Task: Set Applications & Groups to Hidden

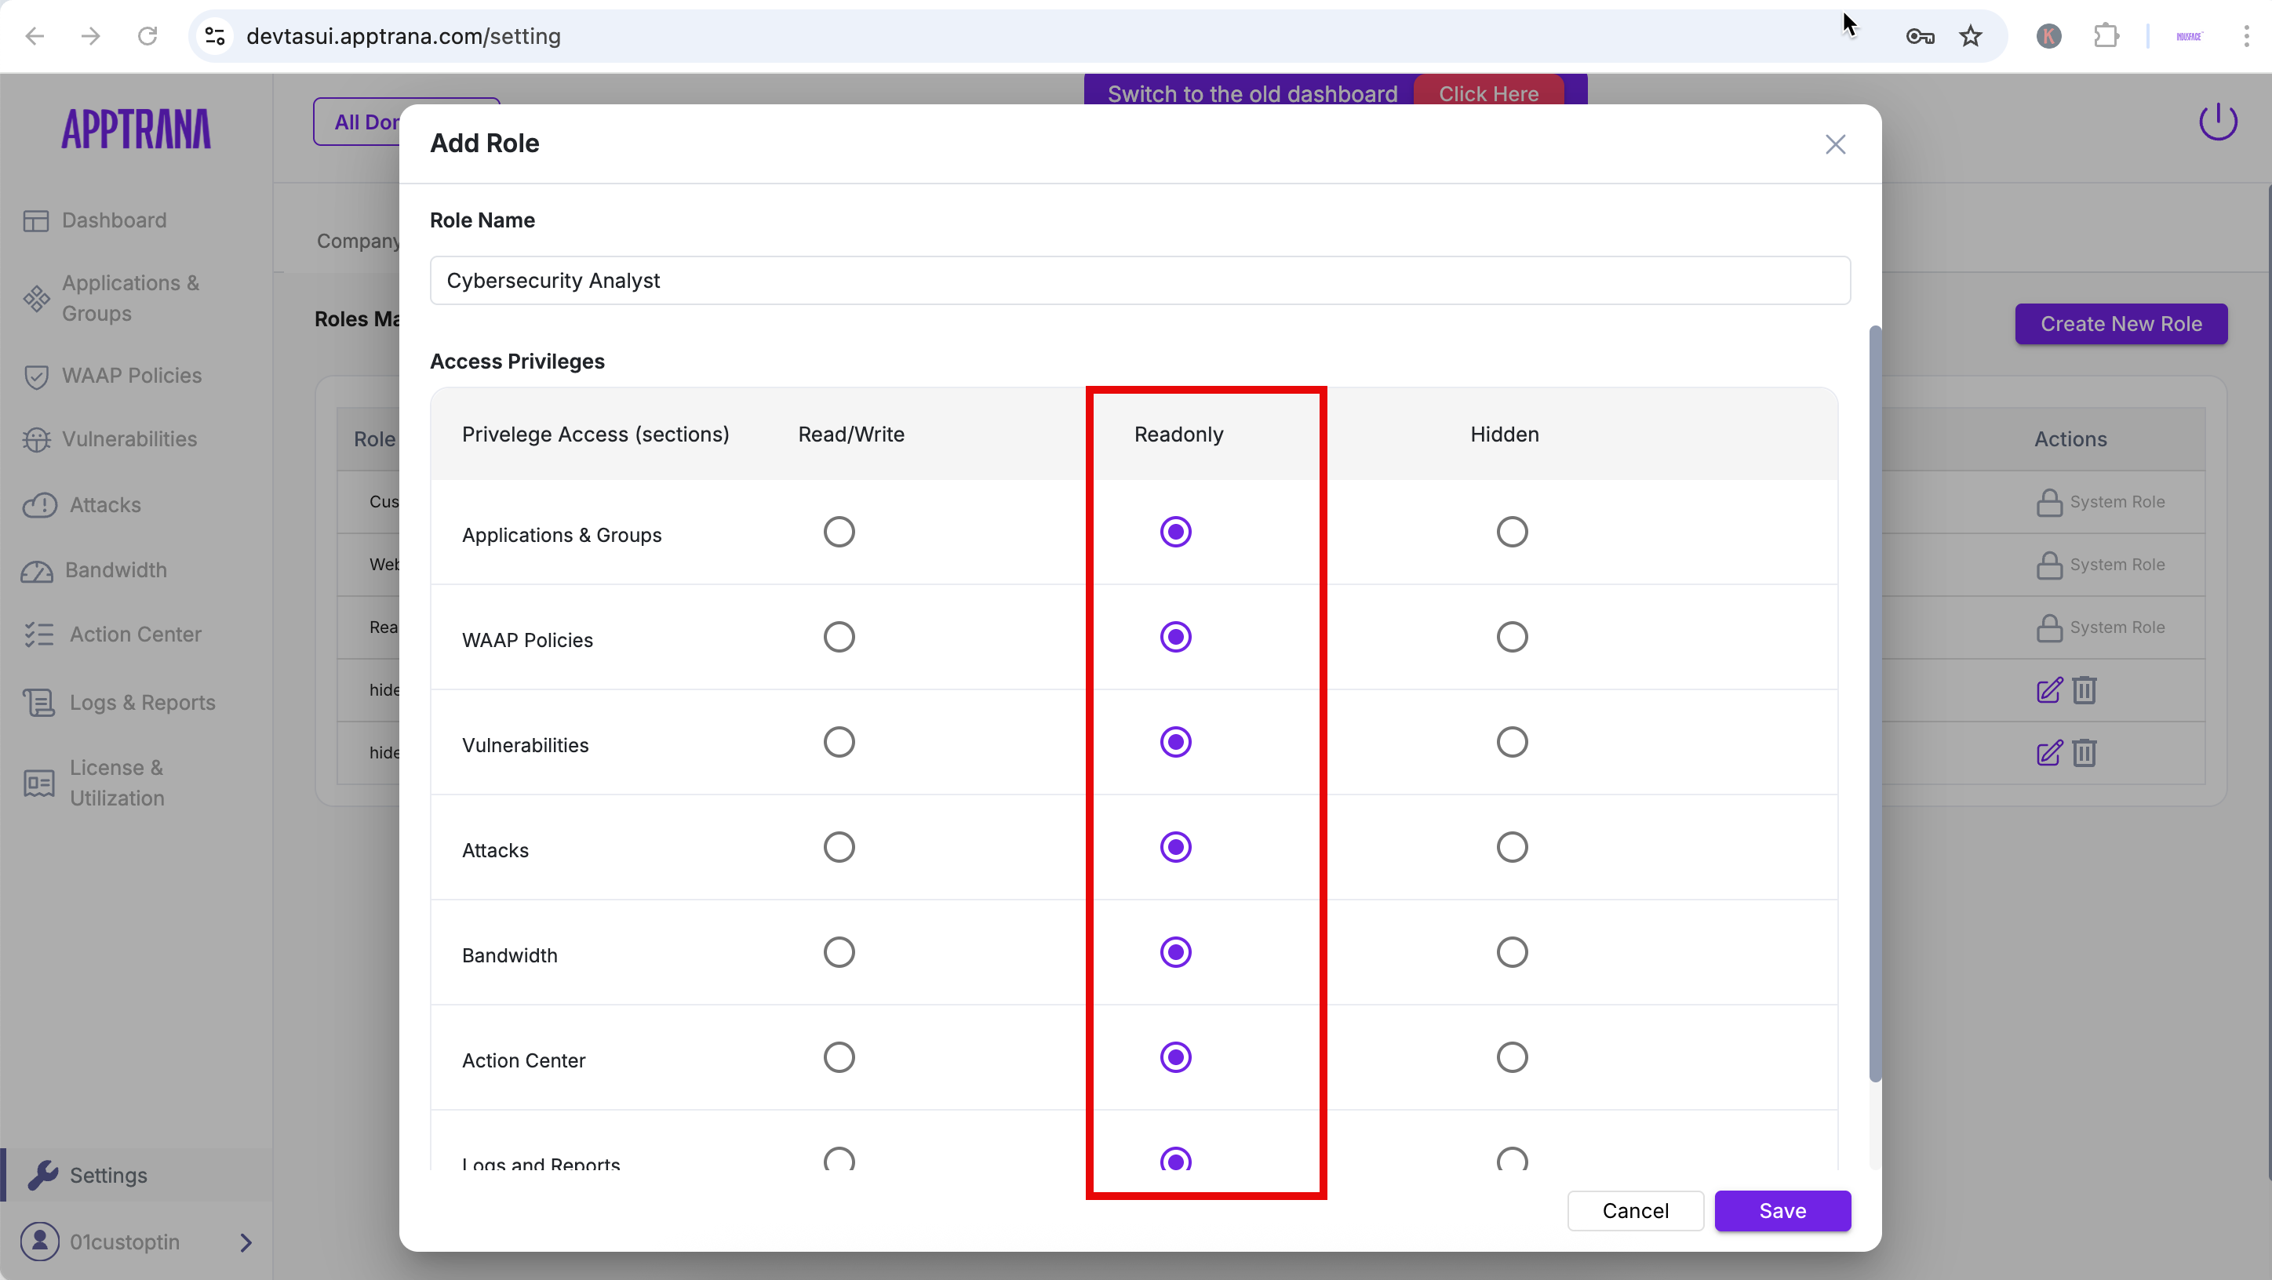Action: pyautogui.click(x=1512, y=533)
